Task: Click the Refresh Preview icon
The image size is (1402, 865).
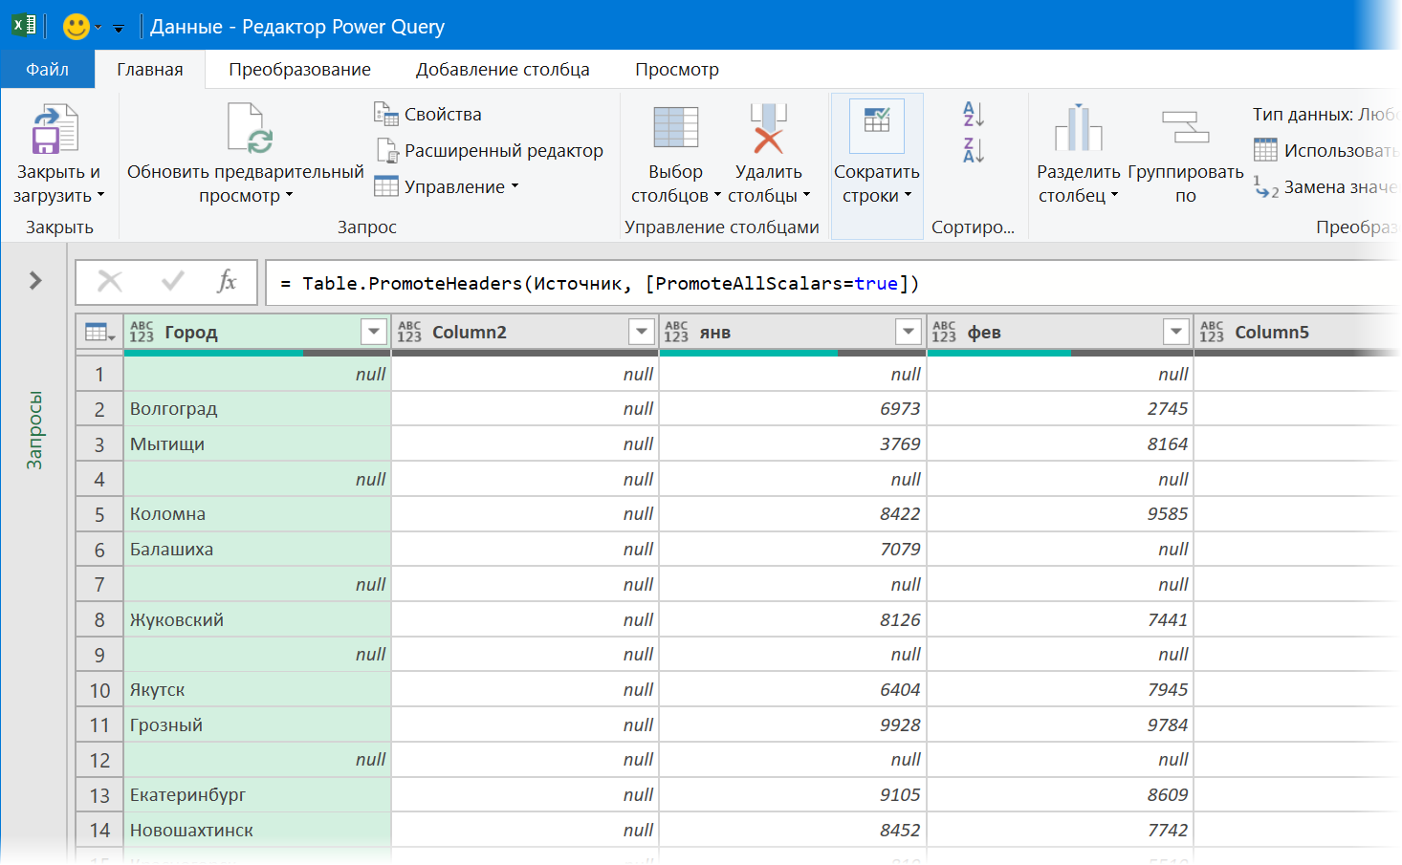Action: [250, 129]
